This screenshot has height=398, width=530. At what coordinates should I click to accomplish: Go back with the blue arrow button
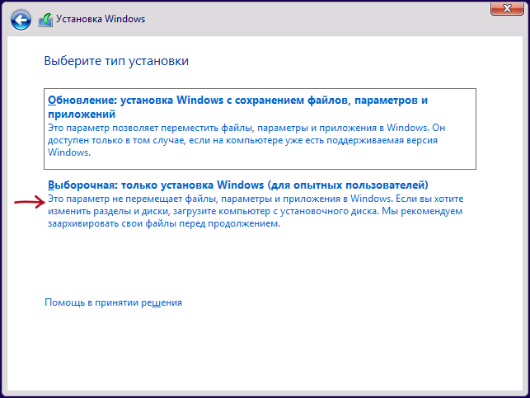click(21, 20)
